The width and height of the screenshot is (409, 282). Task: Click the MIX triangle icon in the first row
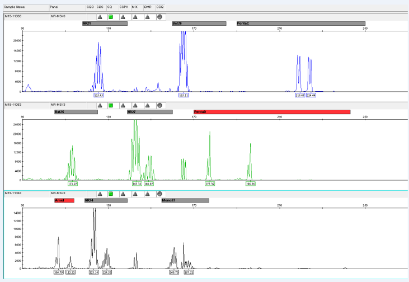[x=135, y=17]
